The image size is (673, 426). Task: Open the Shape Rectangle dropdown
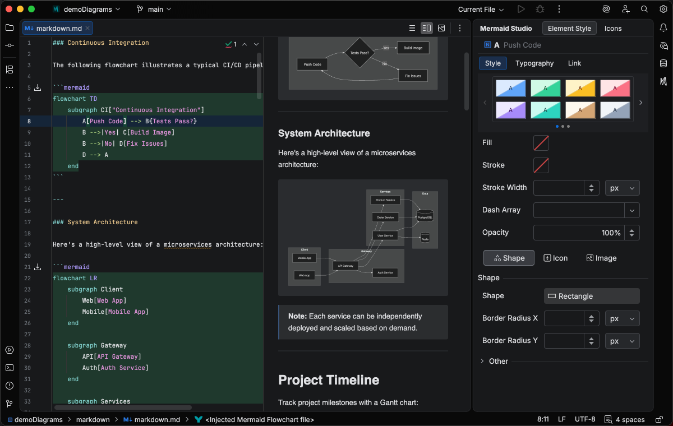(x=592, y=296)
